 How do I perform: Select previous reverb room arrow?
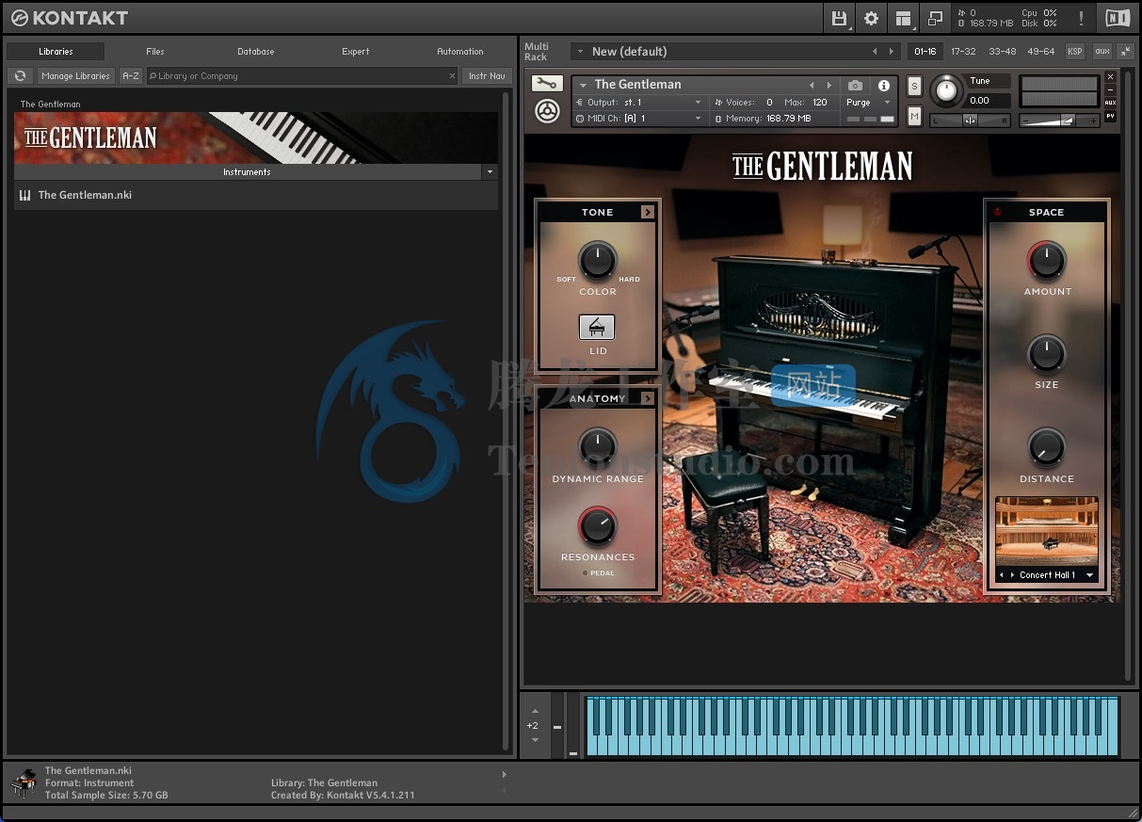click(1001, 575)
